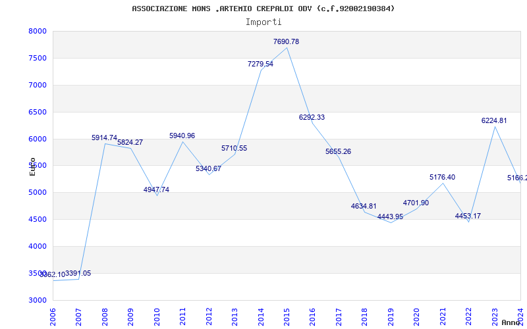
Task: Click the data label 5655.26
Action: [338, 152]
